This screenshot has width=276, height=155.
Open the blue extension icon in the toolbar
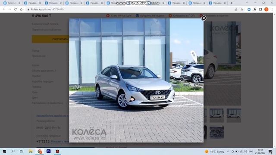click(x=249, y=9)
